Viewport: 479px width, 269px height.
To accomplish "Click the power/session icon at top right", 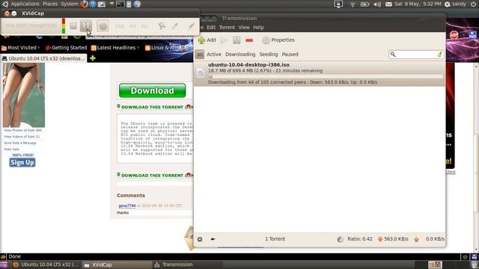I will pos(473,4).
